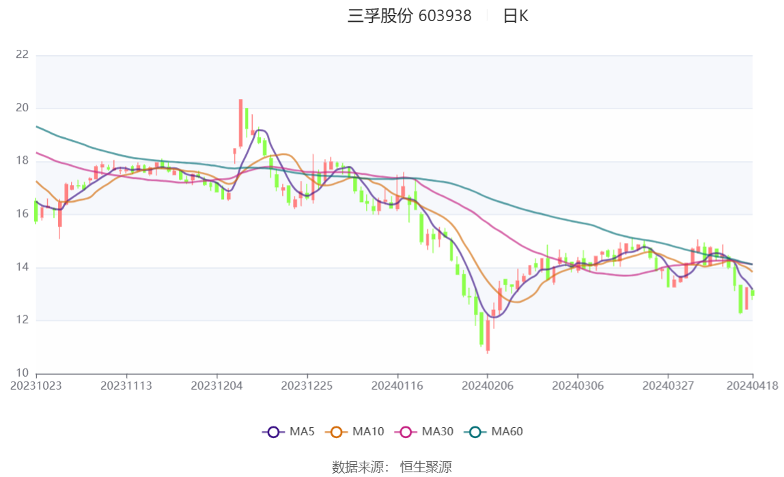
Task: Click the 20240327 date axis label
Action: coord(668,386)
